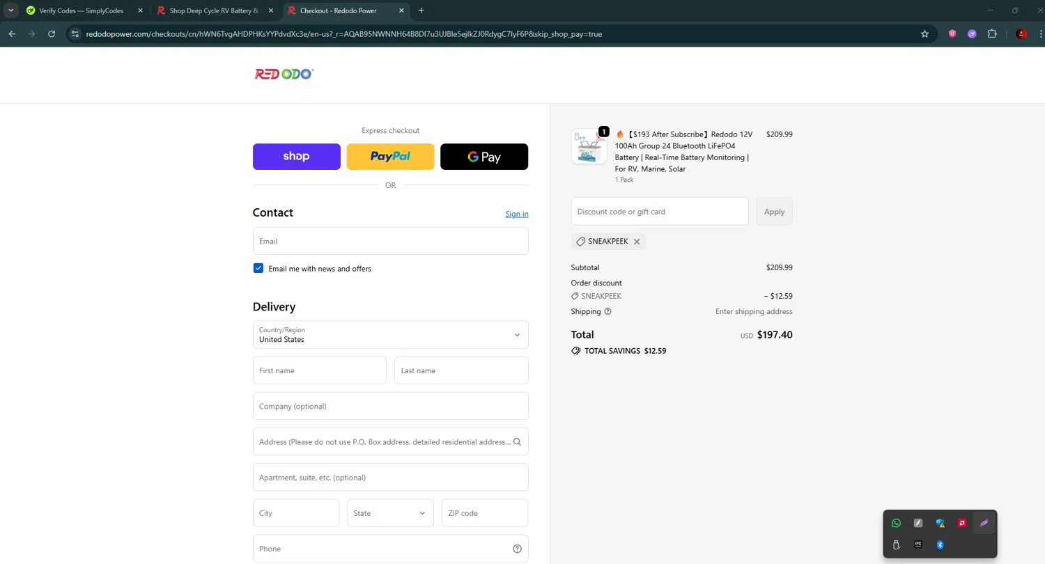Click the Subtotal $209.99 amount

click(779, 267)
